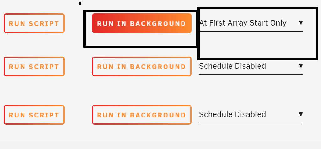Click the middle row RUN SCRIPT button
The height and width of the screenshot is (149, 321).
(34, 66)
